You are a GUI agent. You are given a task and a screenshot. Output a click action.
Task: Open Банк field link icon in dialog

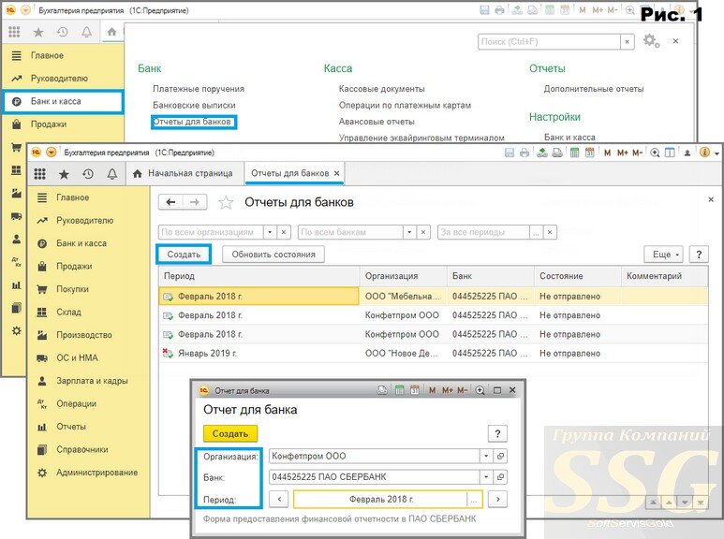coord(500,476)
